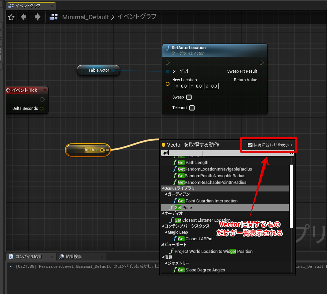
Task: Collapse the ジオメトリー subcategory
Action: click(166, 263)
